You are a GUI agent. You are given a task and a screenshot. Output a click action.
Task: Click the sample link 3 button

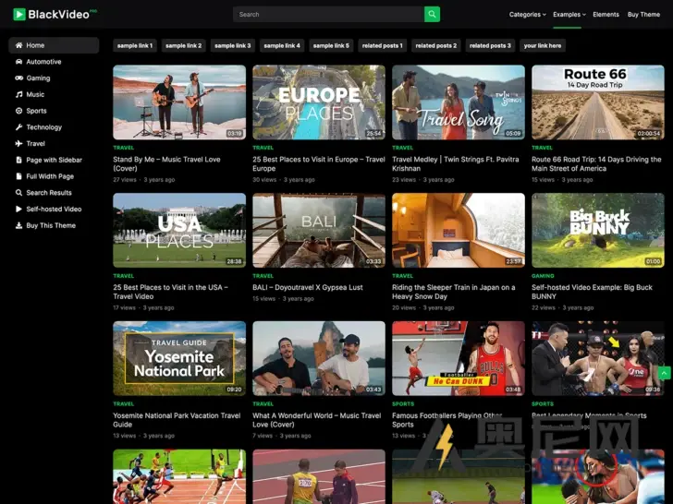click(233, 45)
